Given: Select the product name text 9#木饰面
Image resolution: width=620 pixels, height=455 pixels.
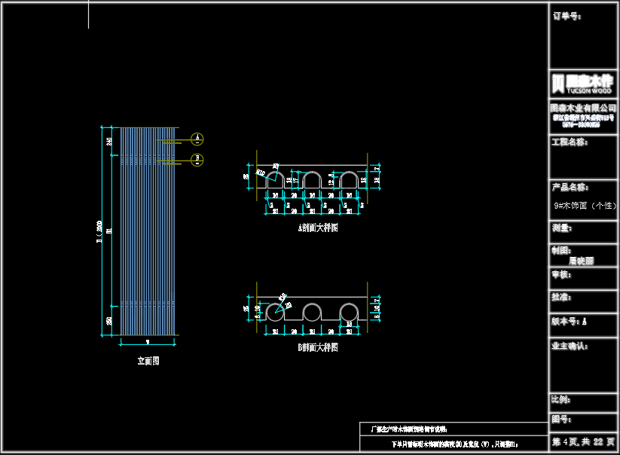Looking at the screenshot, I should click(x=584, y=205).
